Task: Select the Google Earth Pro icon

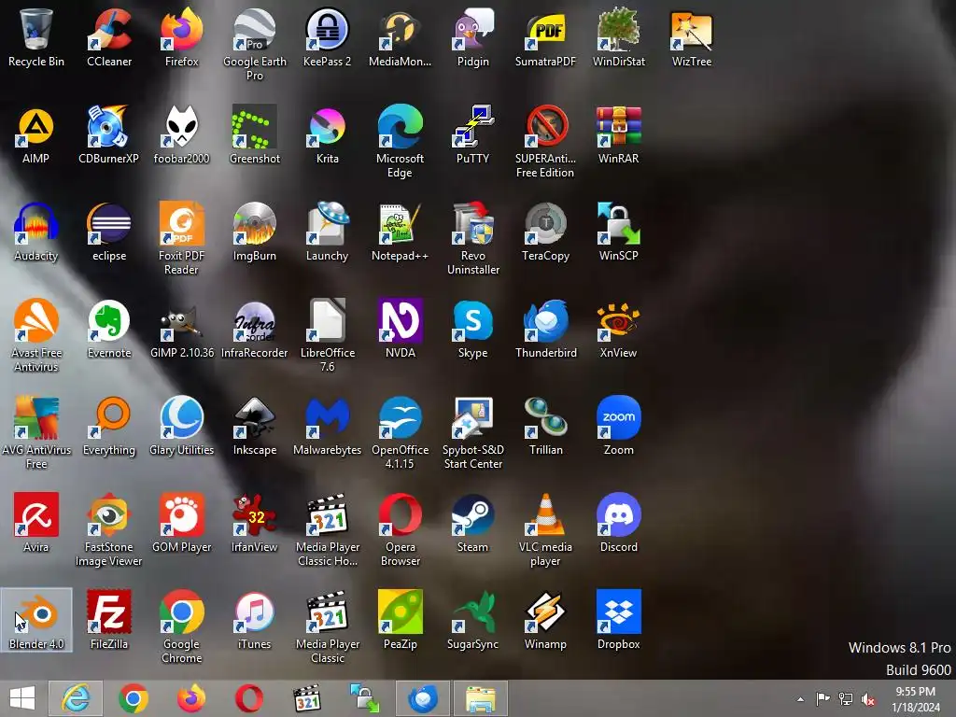Action: 254,45
